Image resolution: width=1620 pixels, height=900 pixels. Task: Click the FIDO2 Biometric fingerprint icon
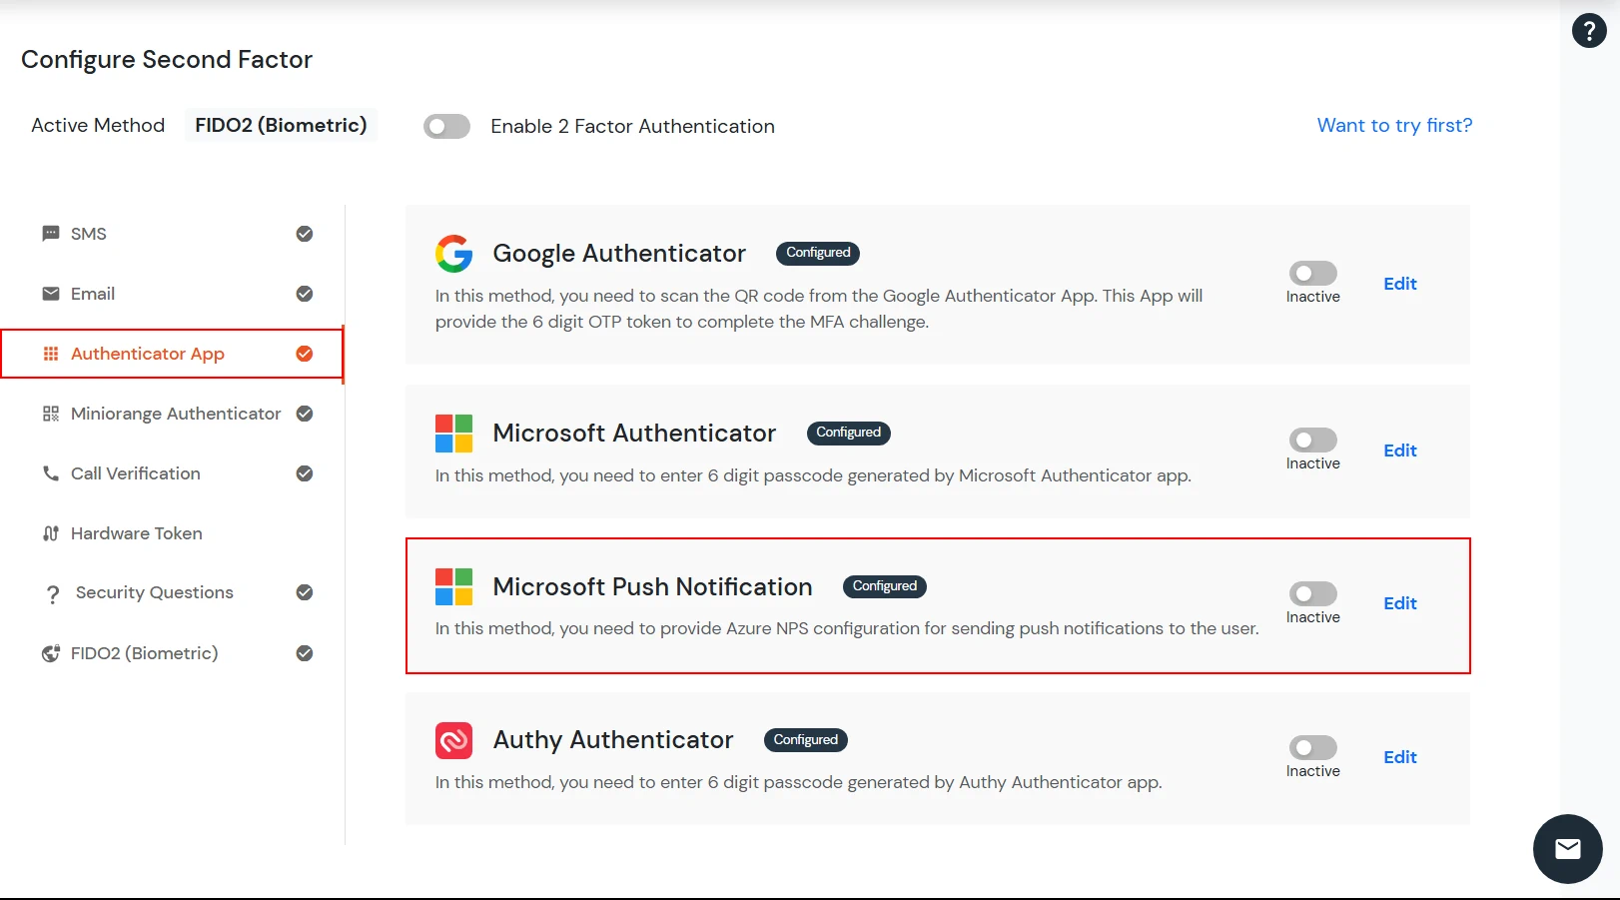[x=50, y=652]
